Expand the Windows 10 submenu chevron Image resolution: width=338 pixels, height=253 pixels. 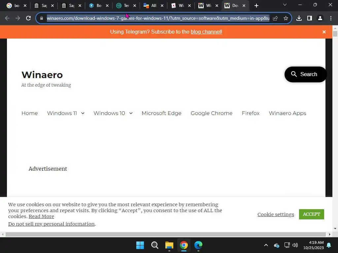tap(131, 113)
